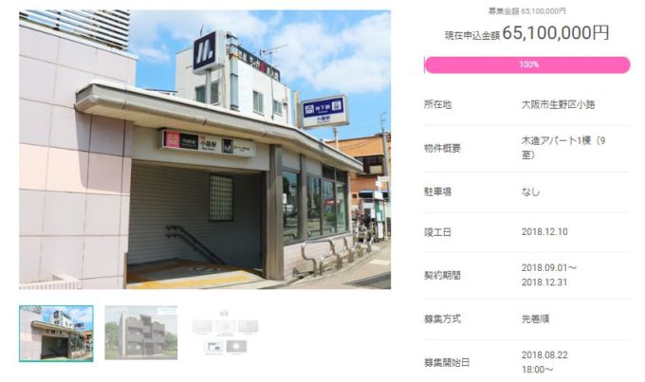This screenshot has width=645, height=382.
Task: Click the pink 100% progress bar
Action: tap(527, 65)
